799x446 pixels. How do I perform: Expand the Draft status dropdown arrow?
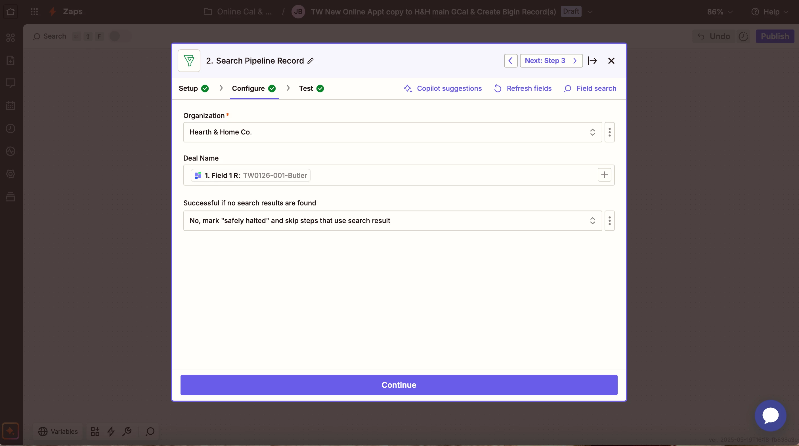coord(590,12)
